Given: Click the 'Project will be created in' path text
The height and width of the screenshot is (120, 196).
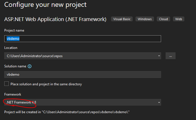Looking at the screenshot, I should click(67, 112).
